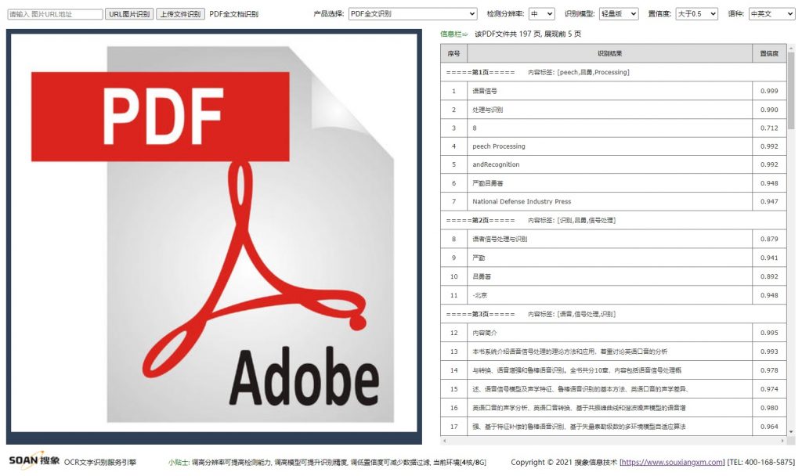Viewport: 802px width, 476px height.
Task: Click the vertical scrollbar down arrow
Action: click(791, 432)
